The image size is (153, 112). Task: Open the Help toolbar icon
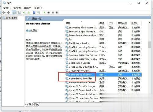click(34, 13)
